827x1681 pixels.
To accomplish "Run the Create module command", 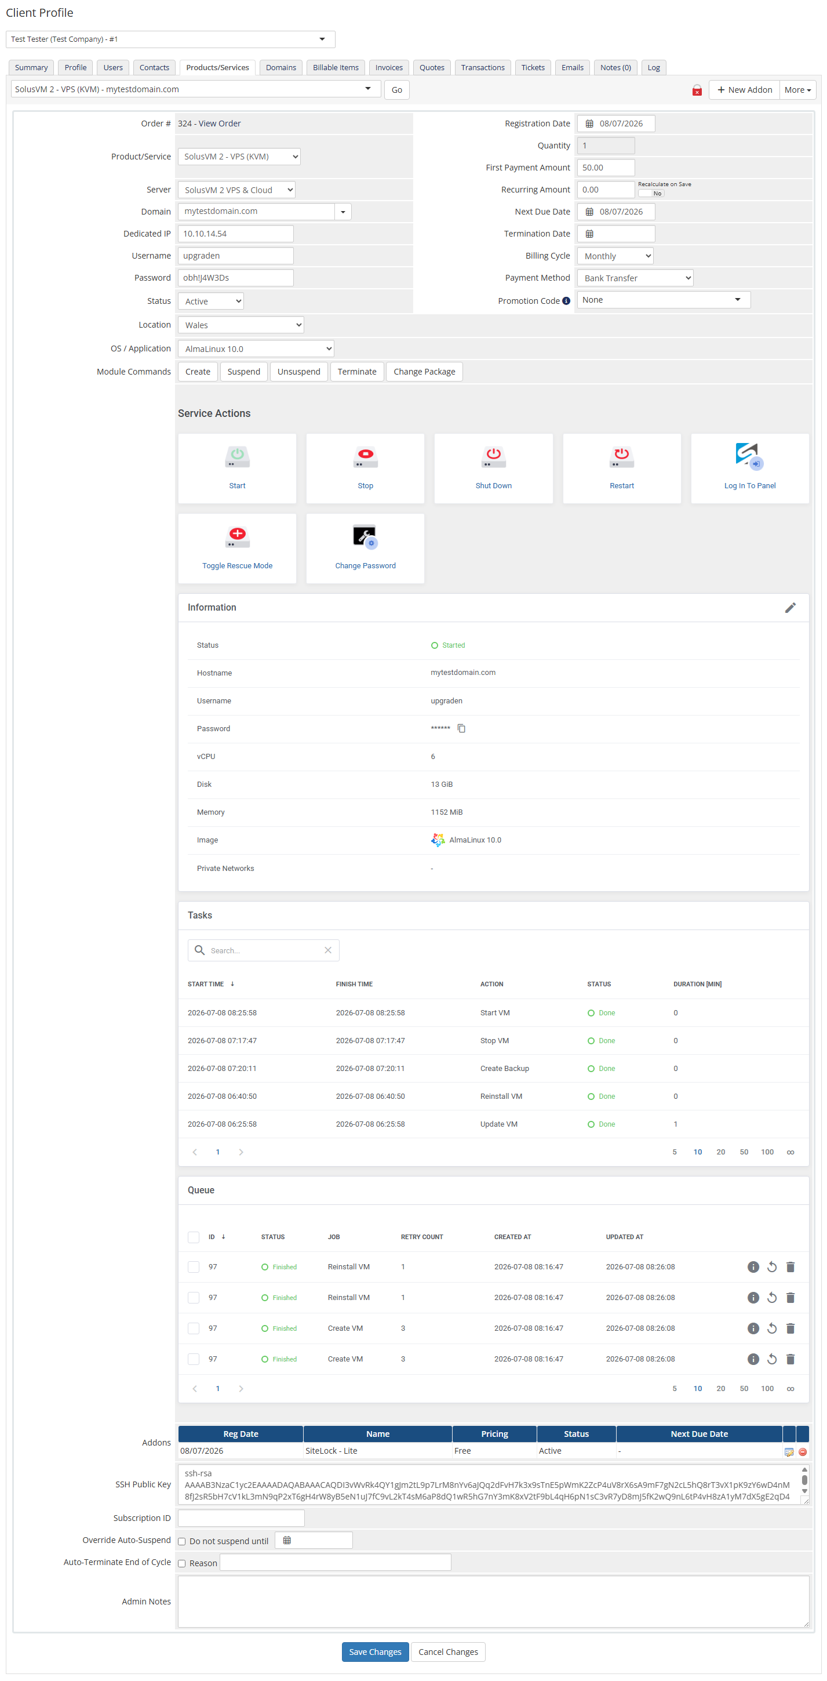I will tap(198, 371).
